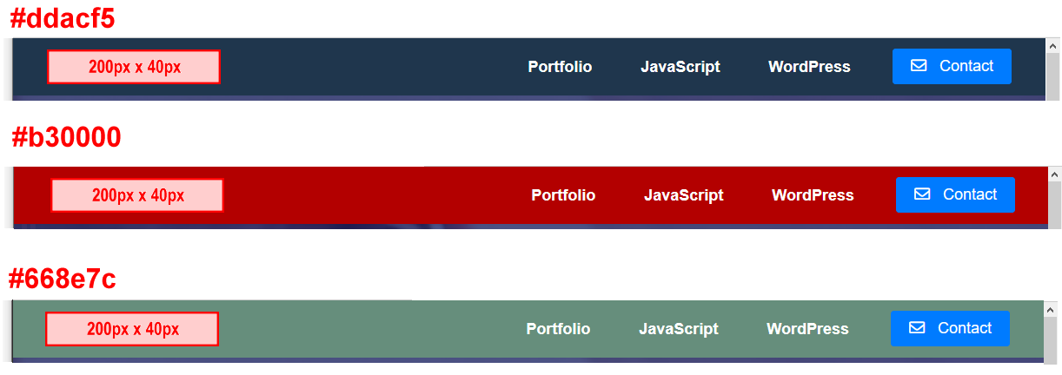Click the envelope icon in the red navbar

pyautogui.click(x=921, y=194)
